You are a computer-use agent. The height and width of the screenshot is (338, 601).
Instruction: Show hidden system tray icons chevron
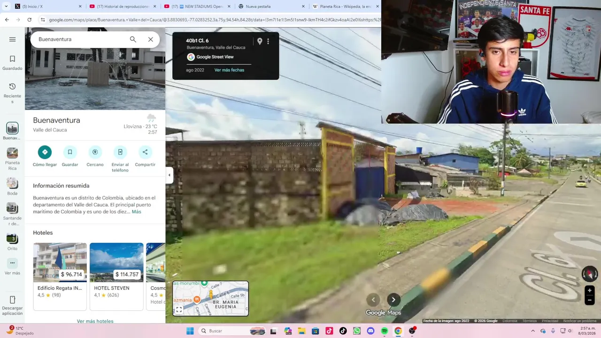tap(533, 331)
